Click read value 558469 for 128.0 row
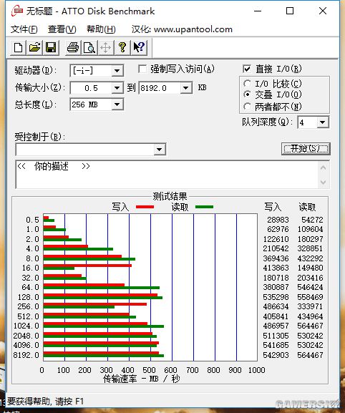Image resolution: width=345 pixels, height=413 pixels. coord(310,297)
